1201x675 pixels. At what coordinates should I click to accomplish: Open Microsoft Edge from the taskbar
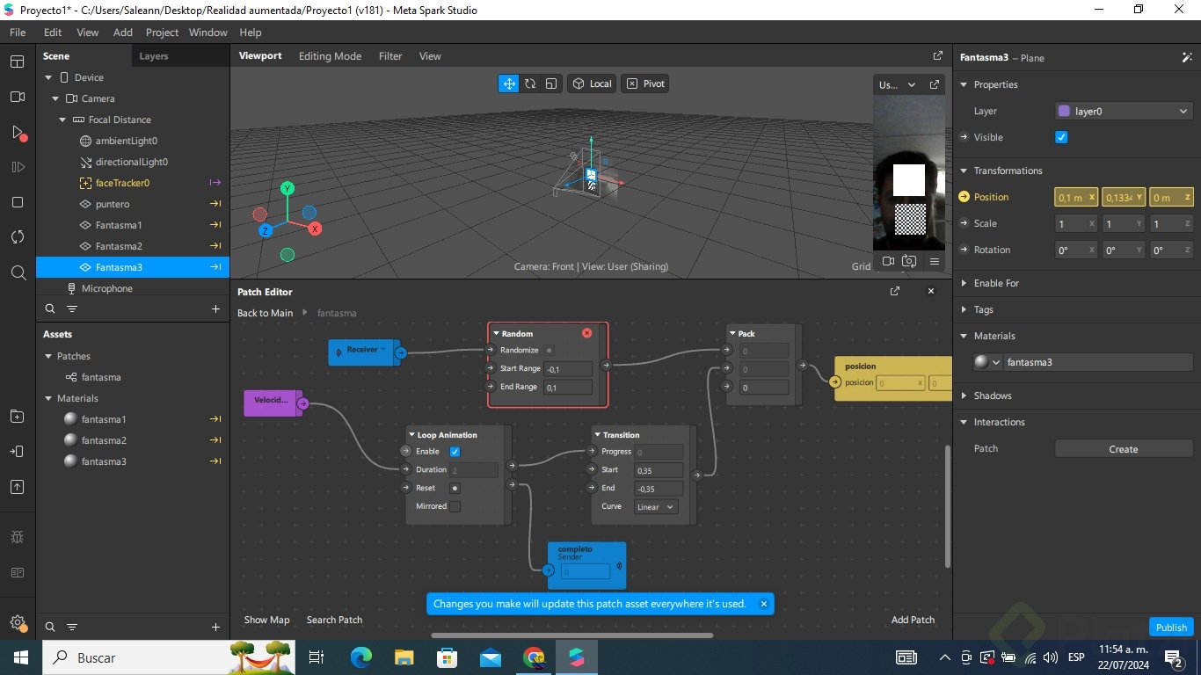click(x=361, y=657)
